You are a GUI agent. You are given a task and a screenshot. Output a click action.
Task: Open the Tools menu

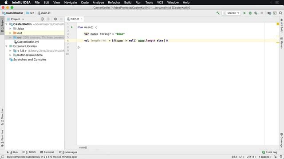(x=149, y=3)
